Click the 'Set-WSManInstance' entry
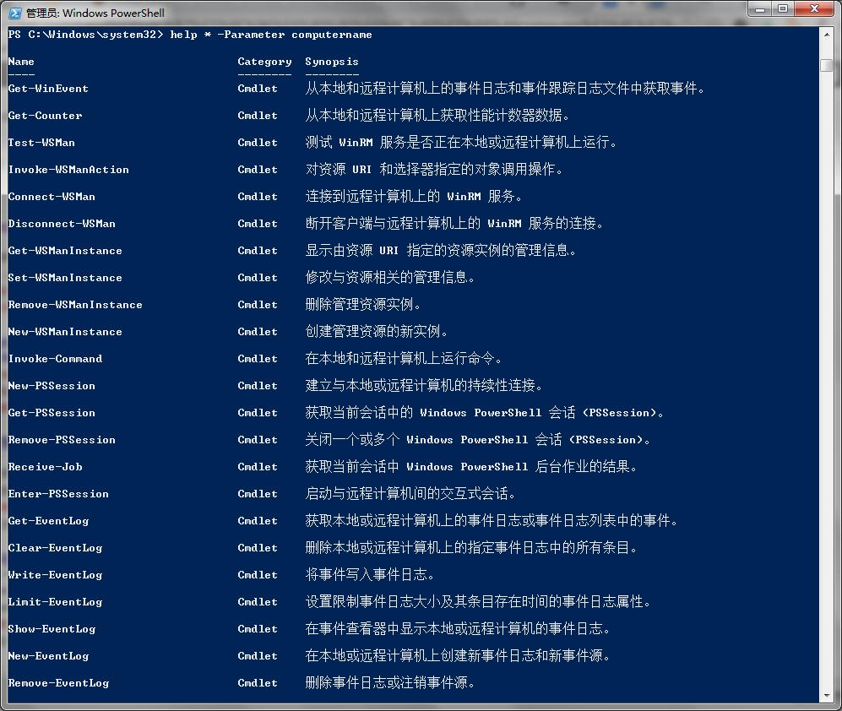842x711 pixels. point(65,278)
